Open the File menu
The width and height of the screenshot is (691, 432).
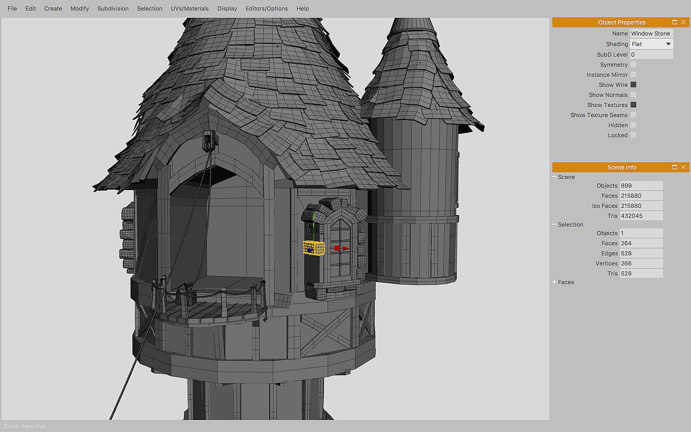12,9
